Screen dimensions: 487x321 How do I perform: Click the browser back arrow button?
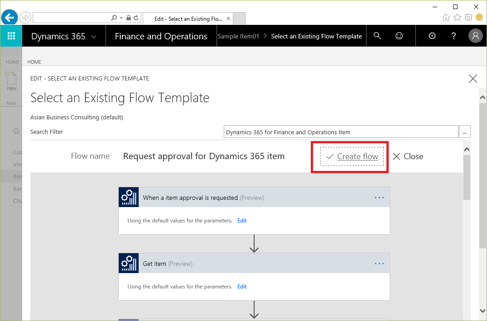10,17
